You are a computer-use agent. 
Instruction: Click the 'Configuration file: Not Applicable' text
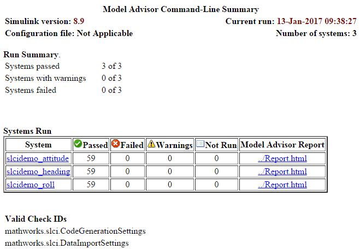[x=69, y=33]
